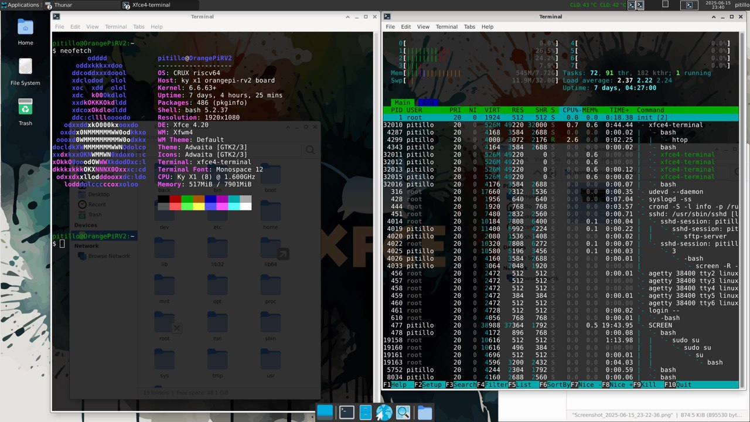Collapse the Network section in Thunar's sidebar
The width and height of the screenshot is (750, 422).
pos(88,245)
